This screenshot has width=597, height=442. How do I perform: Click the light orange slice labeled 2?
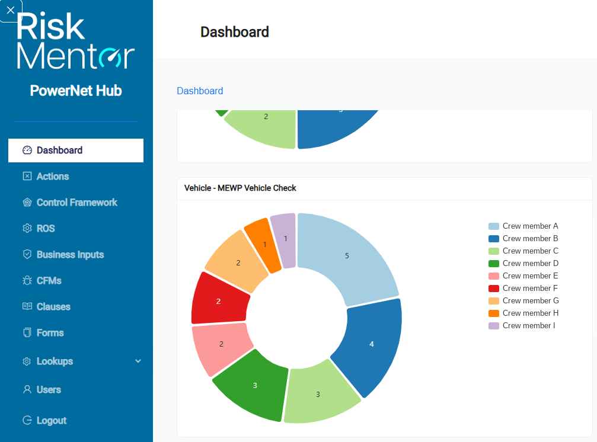(x=238, y=262)
